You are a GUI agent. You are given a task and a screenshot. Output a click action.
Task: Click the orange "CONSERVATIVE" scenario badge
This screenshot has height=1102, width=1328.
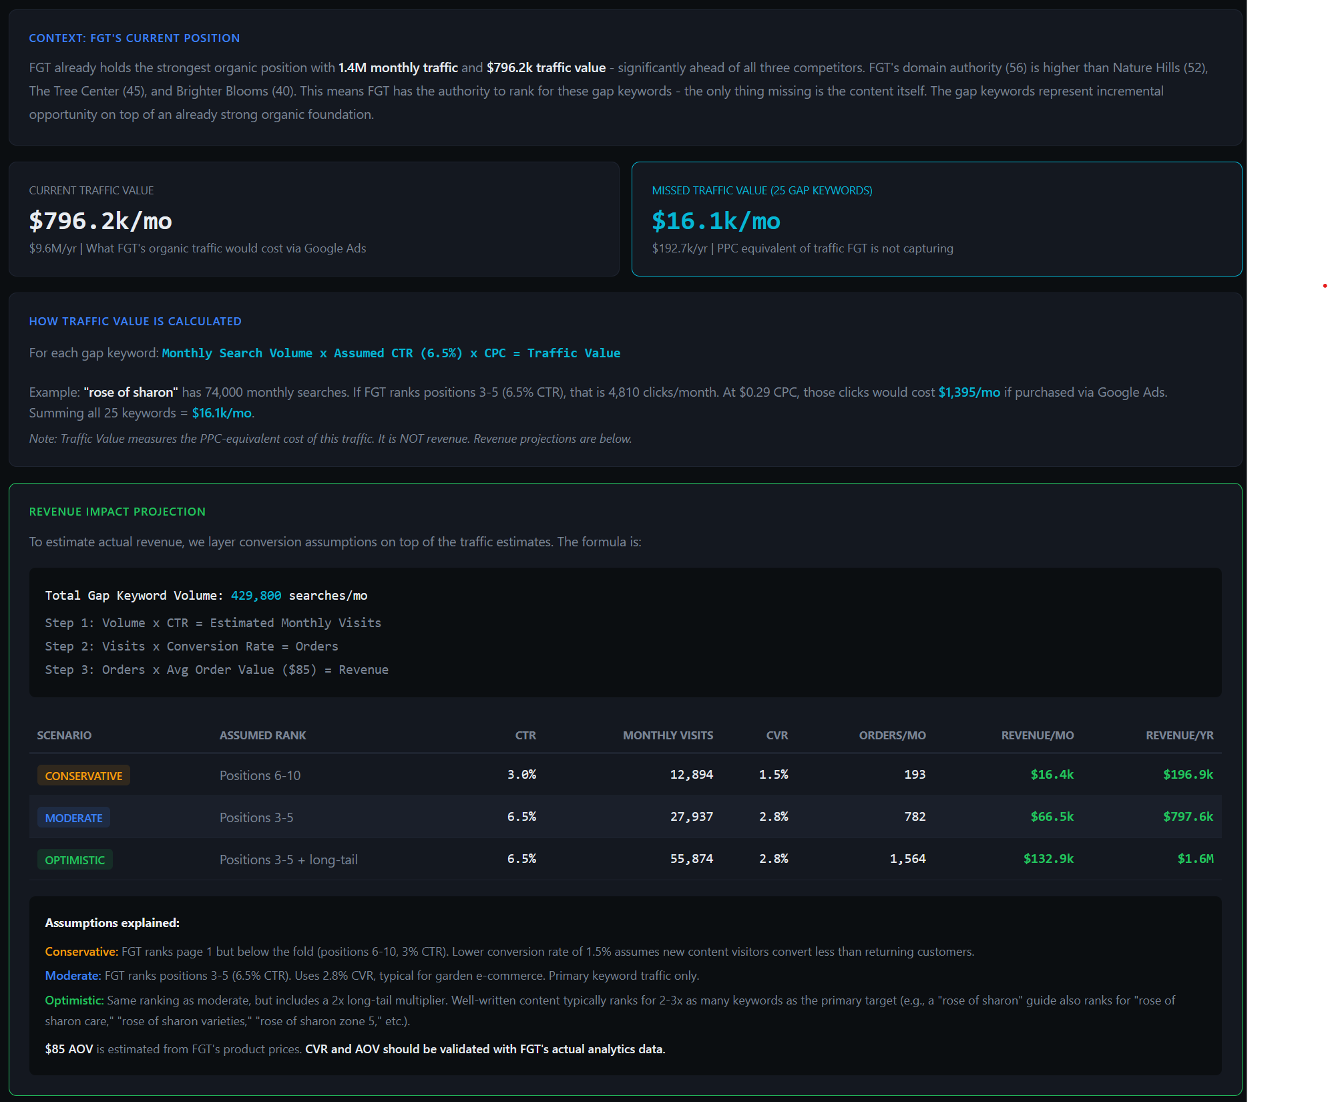tap(83, 775)
